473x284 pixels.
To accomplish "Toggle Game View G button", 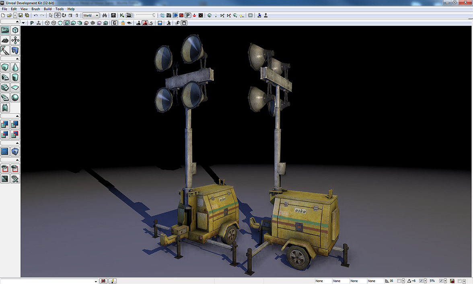I will coord(114,23).
